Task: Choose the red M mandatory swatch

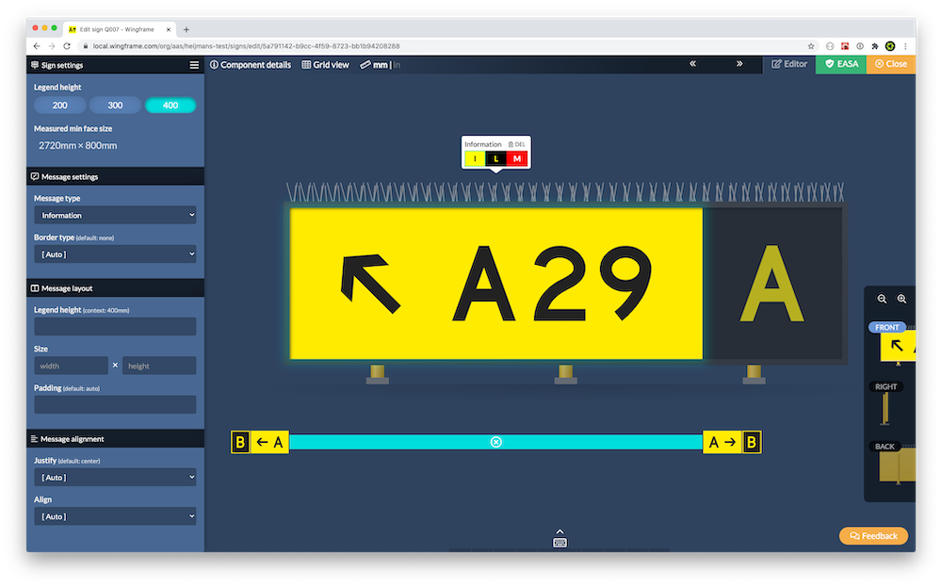Action: coord(516,158)
